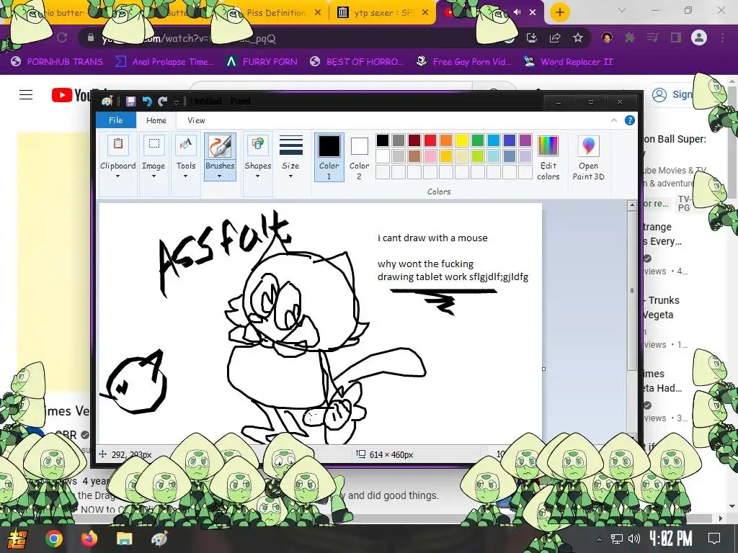Click the share page icon in address bar

[x=555, y=38]
